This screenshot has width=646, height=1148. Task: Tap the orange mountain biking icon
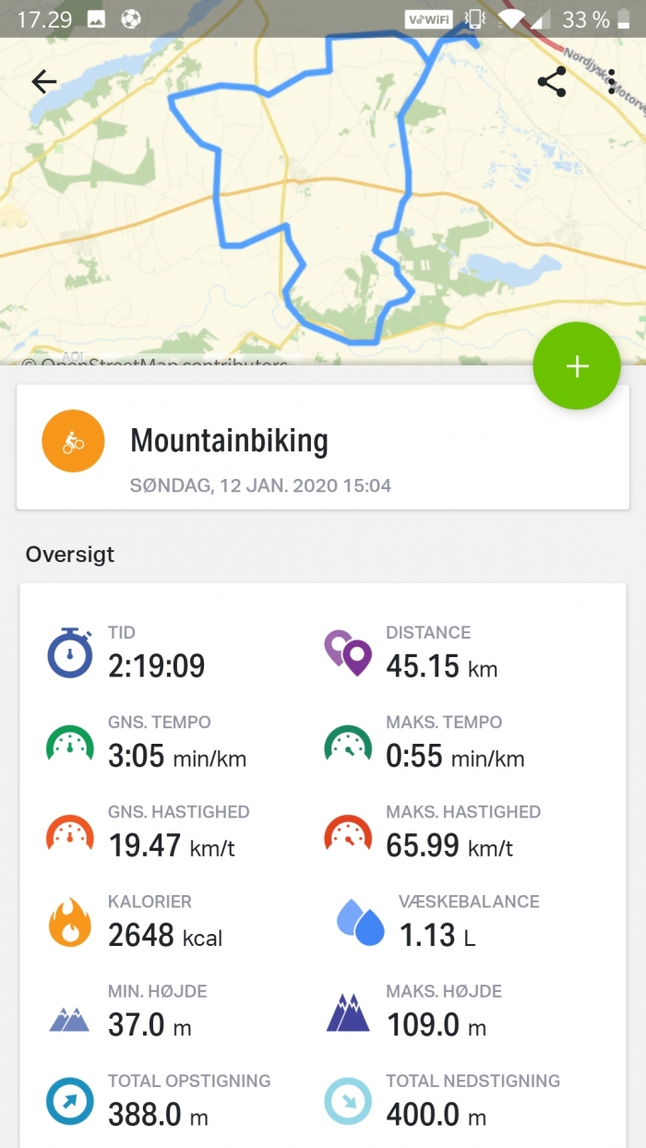tap(73, 441)
